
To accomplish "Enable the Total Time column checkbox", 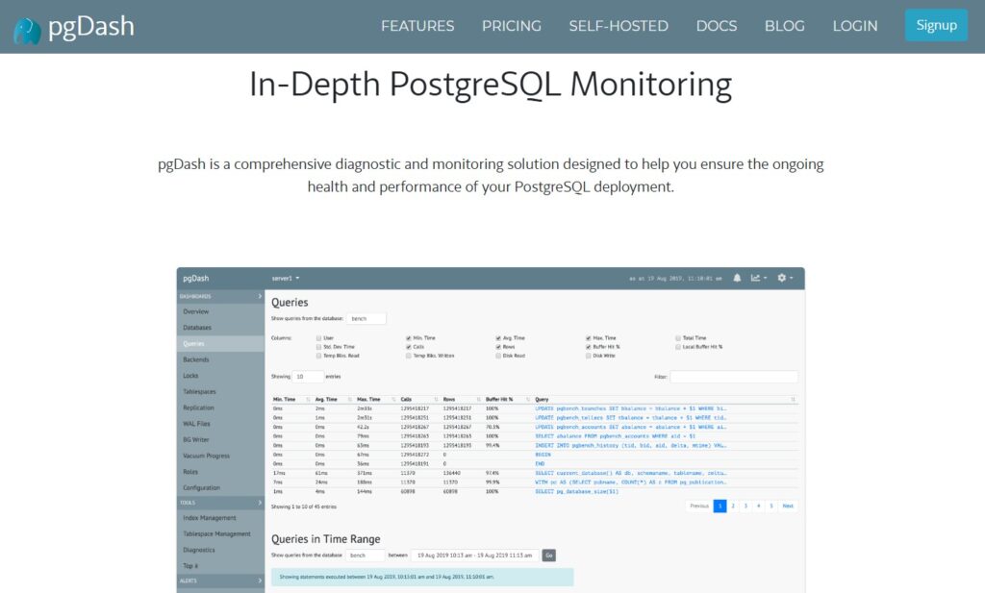I will click(x=678, y=338).
